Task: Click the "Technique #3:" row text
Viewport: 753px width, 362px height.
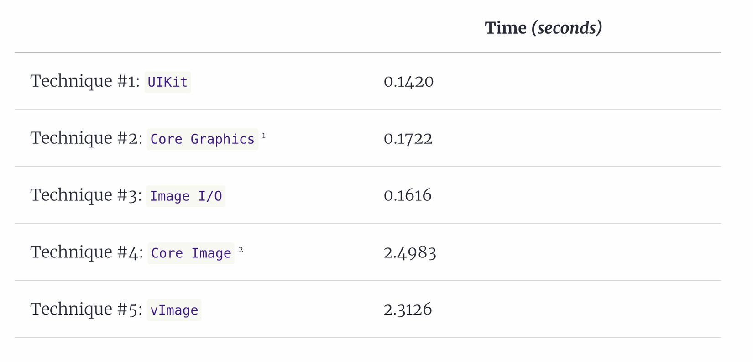Action: click(86, 195)
